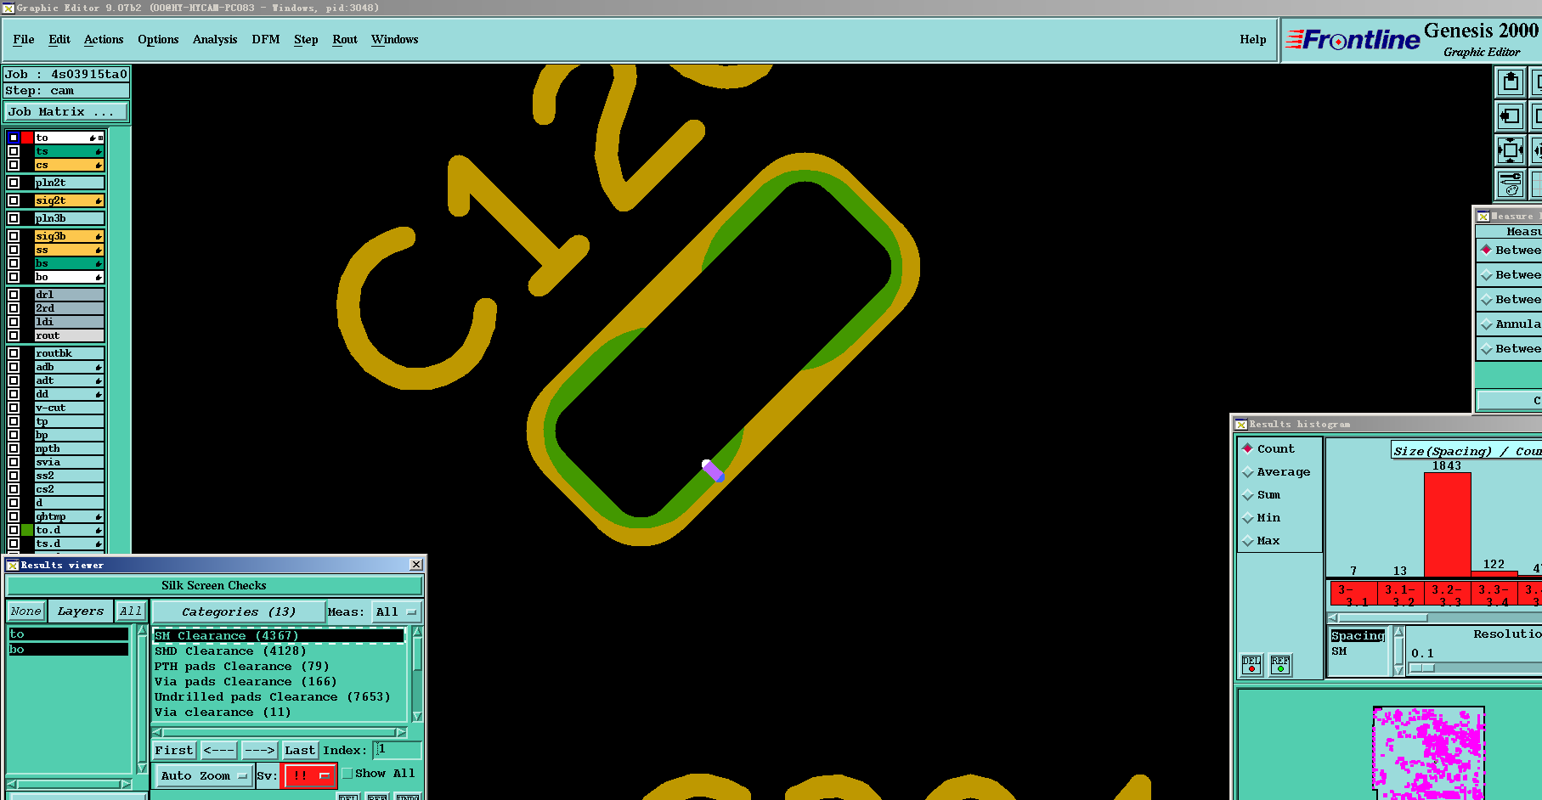The width and height of the screenshot is (1542, 800).
Task: Open the Job Matrix button
Action: coord(66,111)
